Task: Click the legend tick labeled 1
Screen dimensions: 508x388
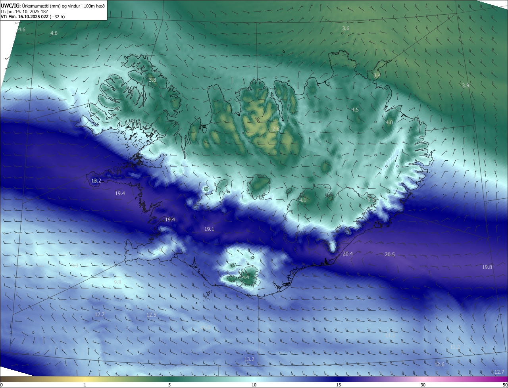Action: pos(85,385)
